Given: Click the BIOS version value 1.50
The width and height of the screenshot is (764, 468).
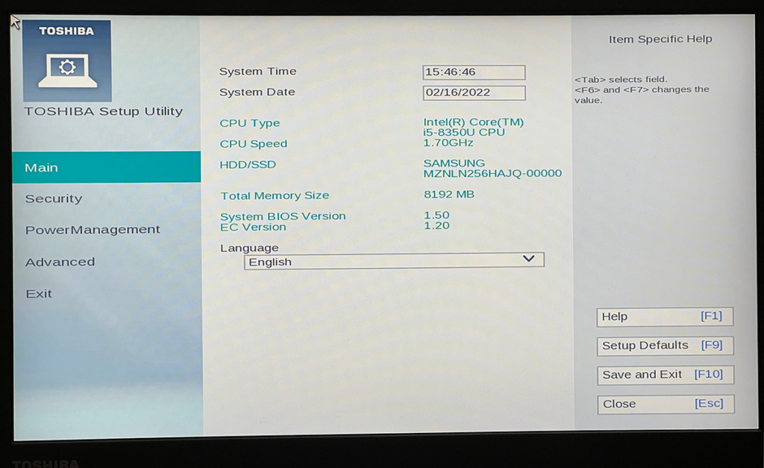Looking at the screenshot, I should point(436,215).
